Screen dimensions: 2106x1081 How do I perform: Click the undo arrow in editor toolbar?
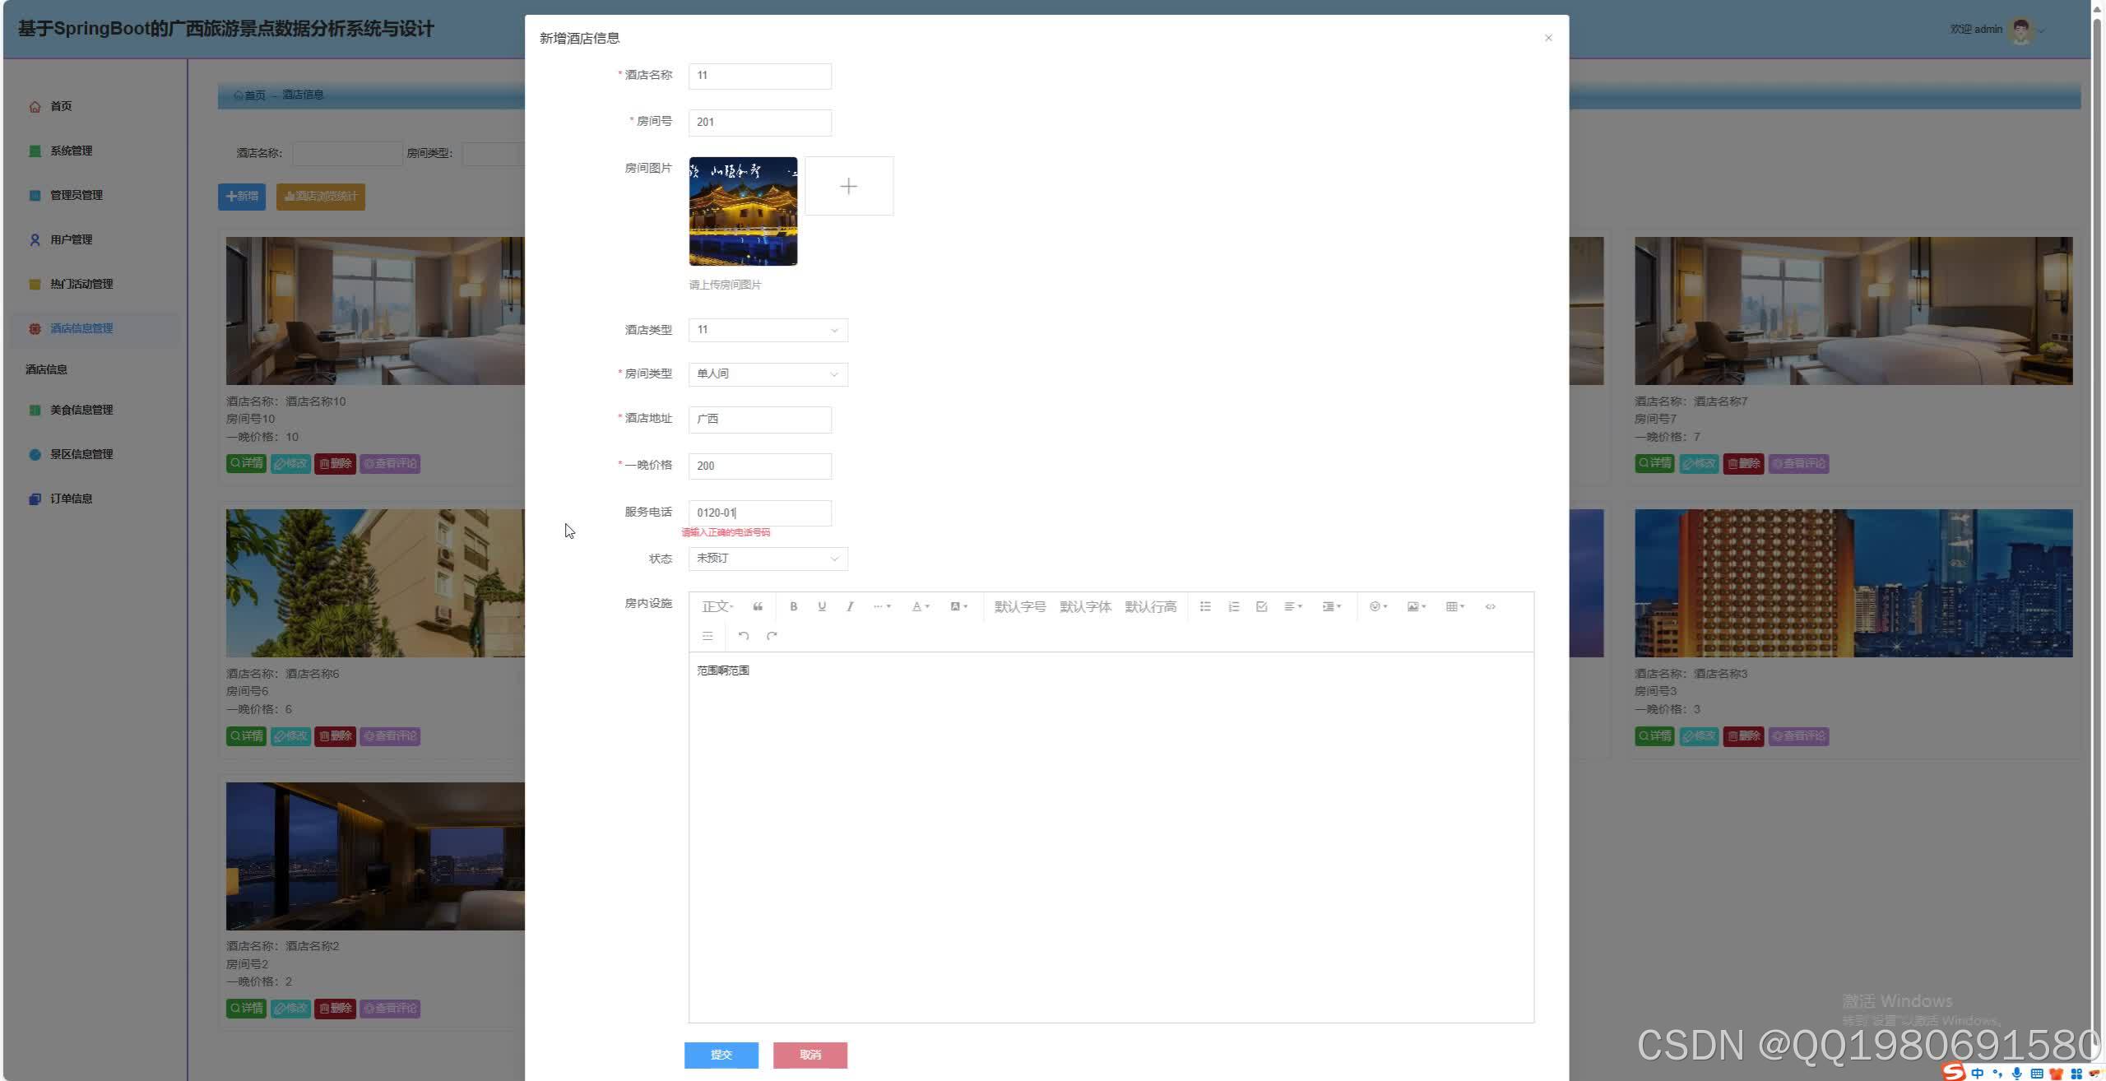(x=743, y=636)
